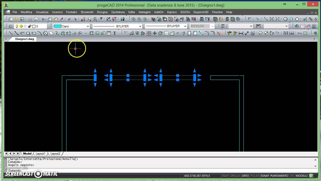Toggle SNAP in the status bar
321x181 pixels.
pos(225,176)
